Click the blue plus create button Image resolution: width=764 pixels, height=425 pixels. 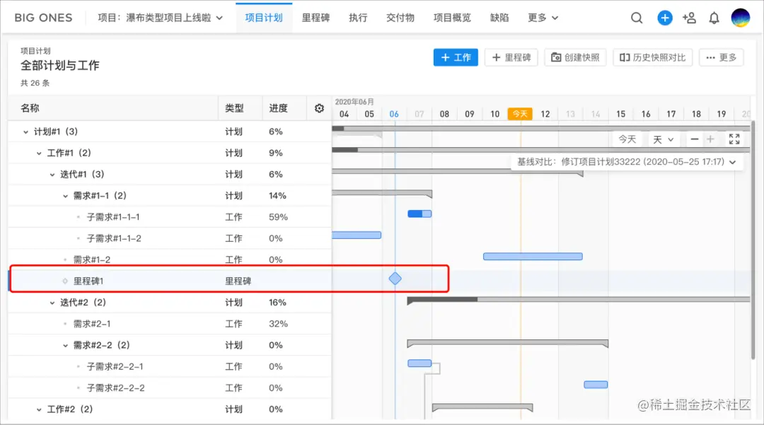pos(665,18)
